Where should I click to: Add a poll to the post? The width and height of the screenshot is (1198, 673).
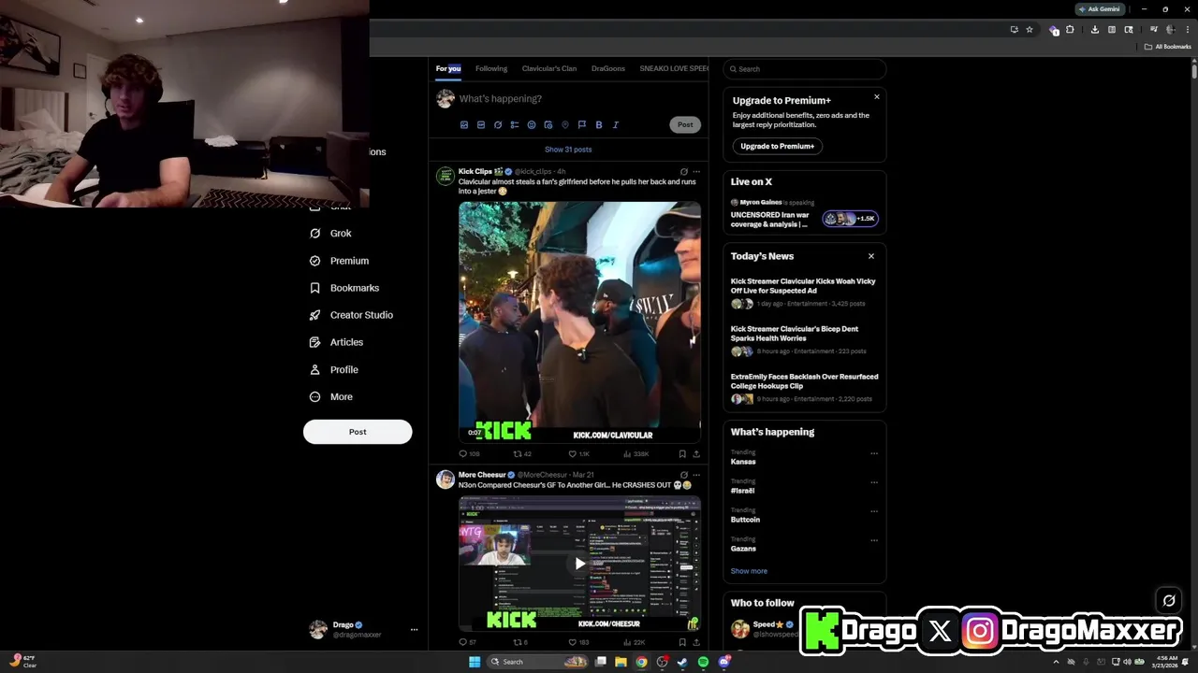click(x=515, y=124)
